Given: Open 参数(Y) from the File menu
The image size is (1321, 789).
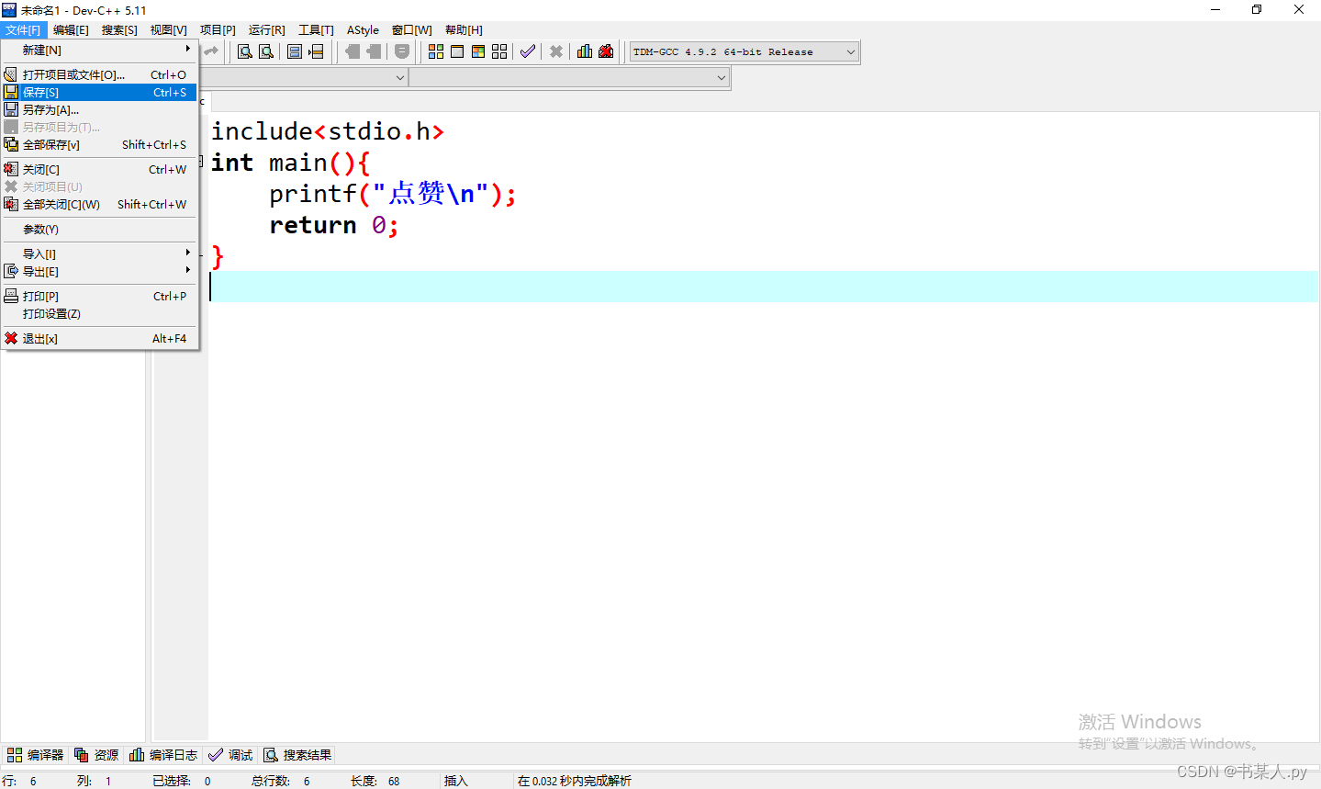Looking at the screenshot, I should [x=99, y=229].
